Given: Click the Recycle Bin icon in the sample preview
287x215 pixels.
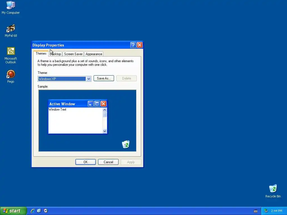Looking at the screenshot, I should coord(126,144).
